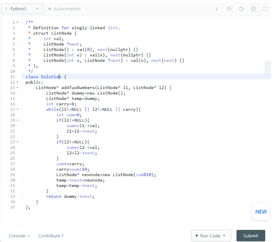The image size is (275, 242).
Task: Collapse the if(l2!=NULL) block at line 23
Action: pyautogui.click(x=18, y=142)
